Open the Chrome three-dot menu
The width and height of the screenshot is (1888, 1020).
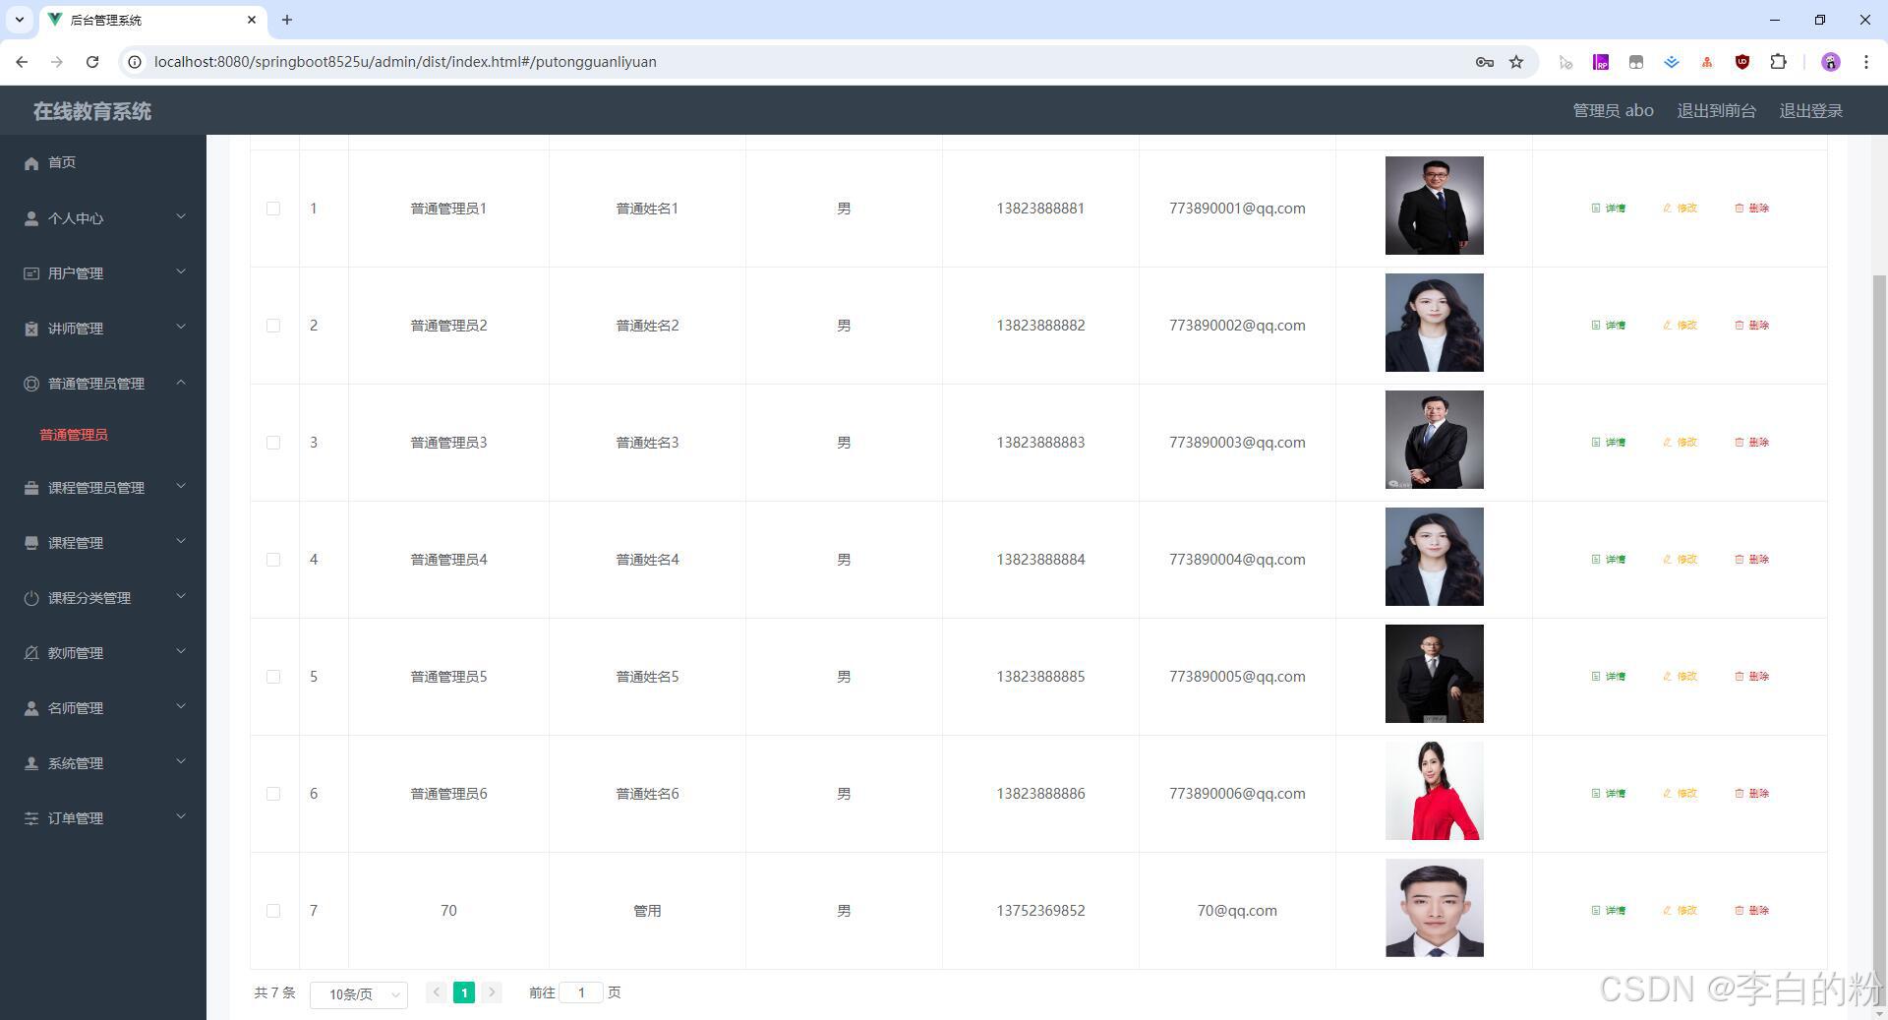[1865, 62]
